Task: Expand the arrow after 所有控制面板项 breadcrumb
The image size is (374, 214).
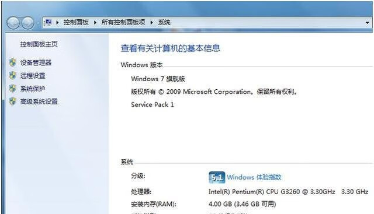Action: point(151,23)
